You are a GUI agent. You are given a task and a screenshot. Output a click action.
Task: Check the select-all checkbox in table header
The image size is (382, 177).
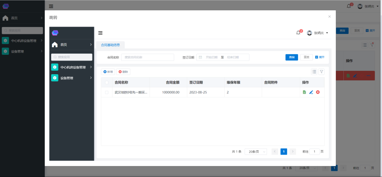pyautogui.click(x=107, y=82)
